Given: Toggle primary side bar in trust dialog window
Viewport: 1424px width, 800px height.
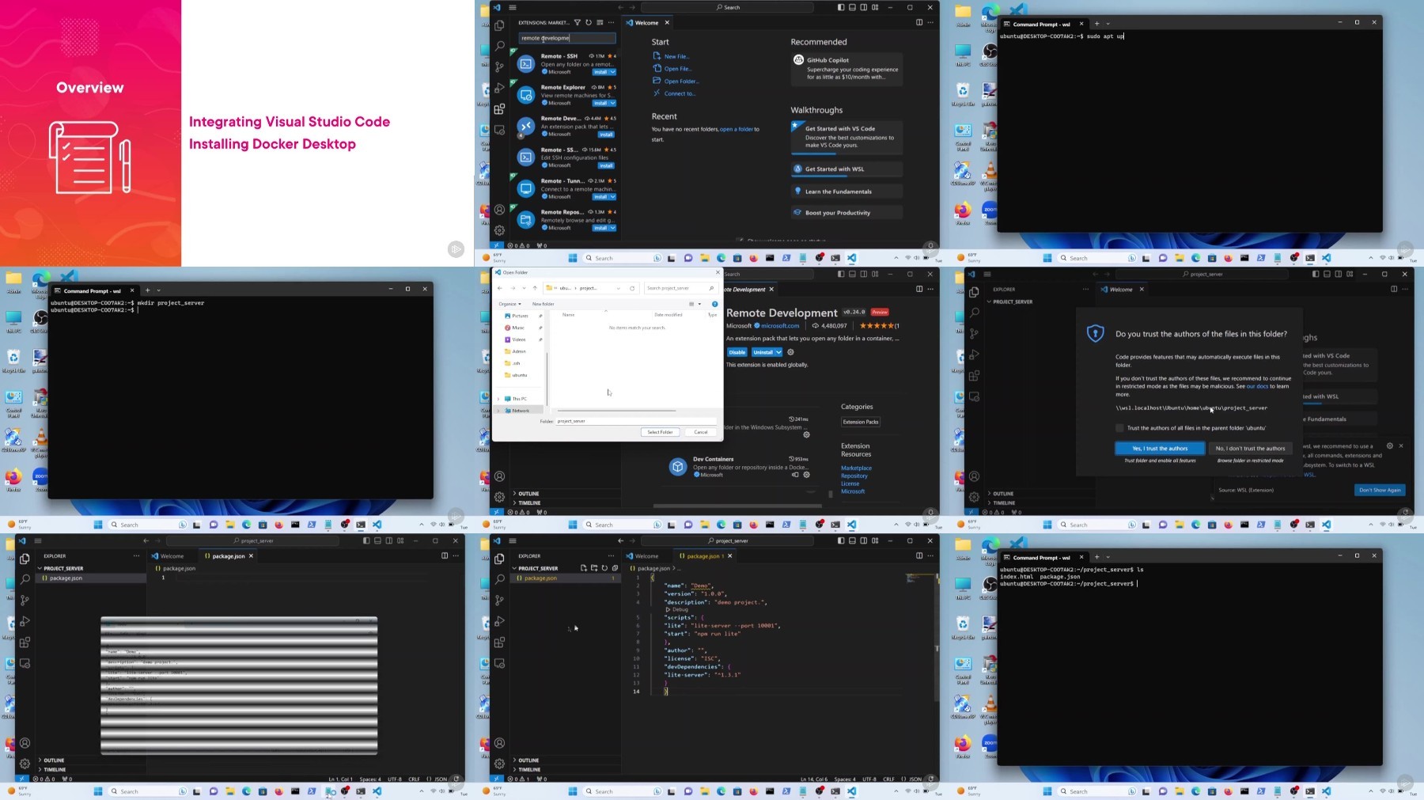Looking at the screenshot, I should pyautogui.click(x=1315, y=274).
